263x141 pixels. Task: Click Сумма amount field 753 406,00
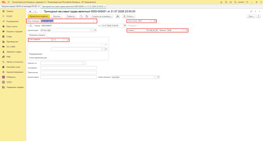point(145,30)
